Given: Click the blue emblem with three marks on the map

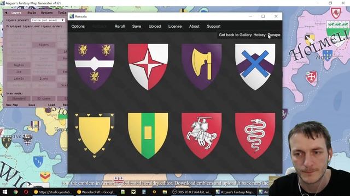Looking at the screenshot, I should [38, 162].
